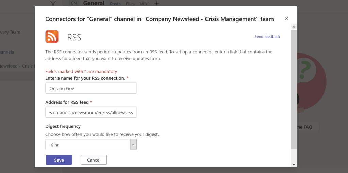Image resolution: width=348 pixels, height=173 pixels.
Task: Click the RSS connection name field
Action: (x=91, y=88)
